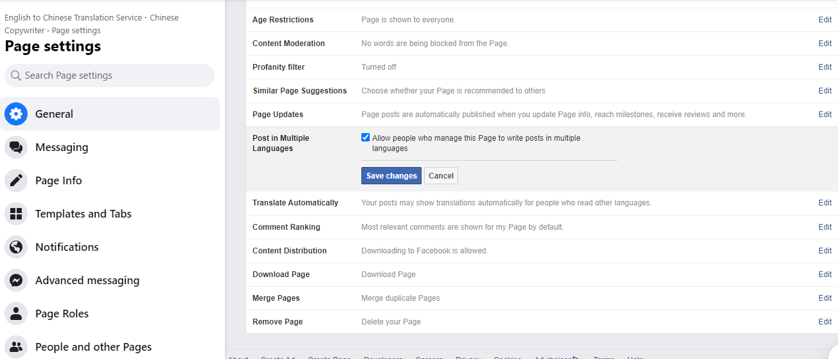
Task: Click the Page settings heading
Action: click(53, 47)
